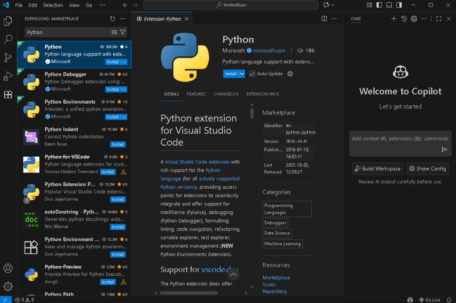Open the Run and Debug view
This screenshot has height=303, width=456.
point(8,76)
